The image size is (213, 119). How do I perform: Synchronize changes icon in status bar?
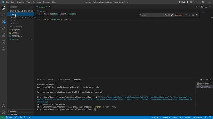tap(16, 117)
